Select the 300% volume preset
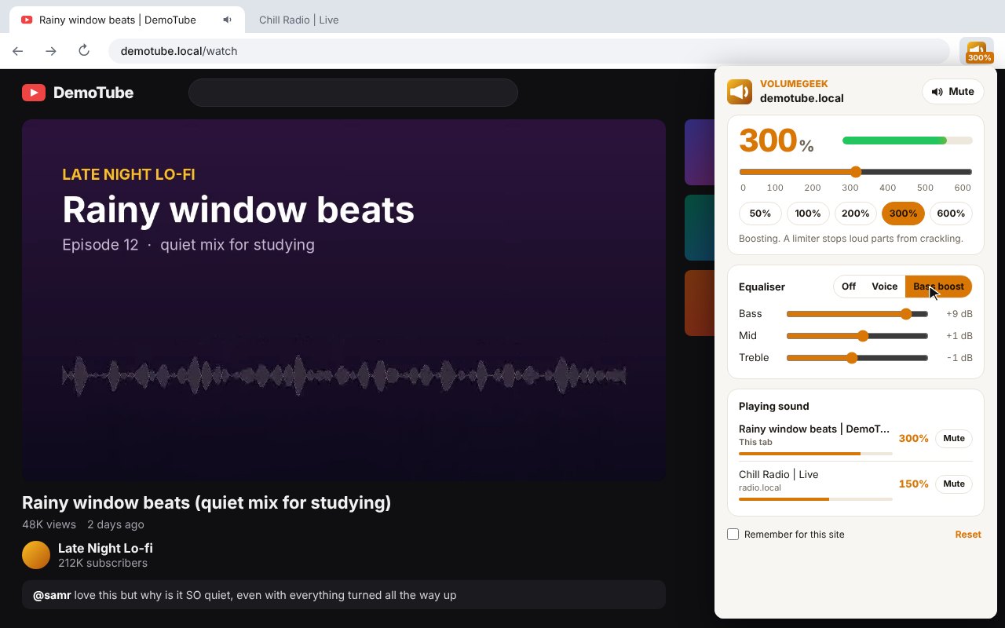The width and height of the screenshot is (1005, 628). [904, 214]
